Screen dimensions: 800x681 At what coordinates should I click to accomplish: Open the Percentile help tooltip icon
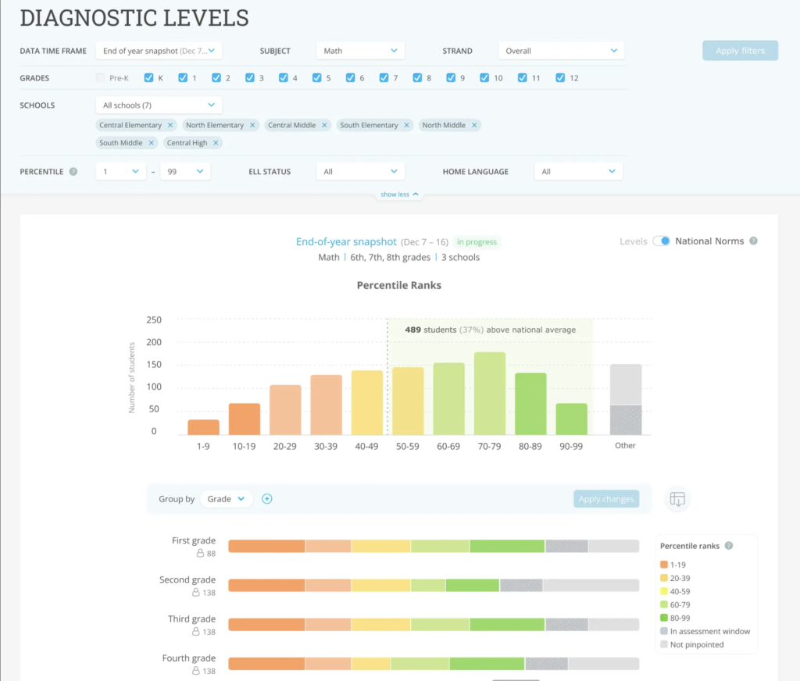(73, 171)
